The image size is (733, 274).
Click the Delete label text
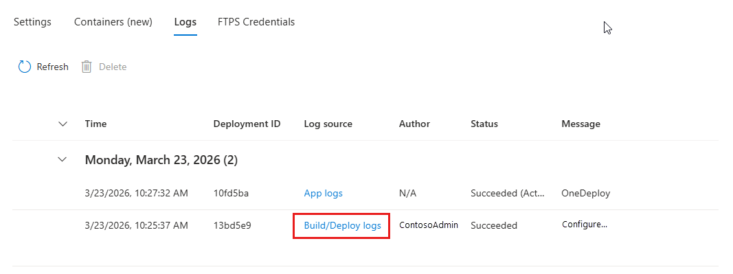tap(113, 67)
